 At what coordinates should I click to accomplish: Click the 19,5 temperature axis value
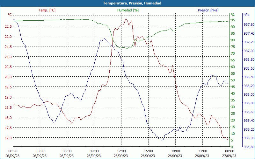pyautogui.click(x=8, y=87)
